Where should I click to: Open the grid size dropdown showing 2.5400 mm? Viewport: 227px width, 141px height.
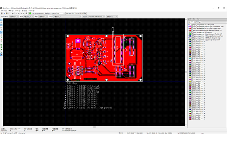93,16
